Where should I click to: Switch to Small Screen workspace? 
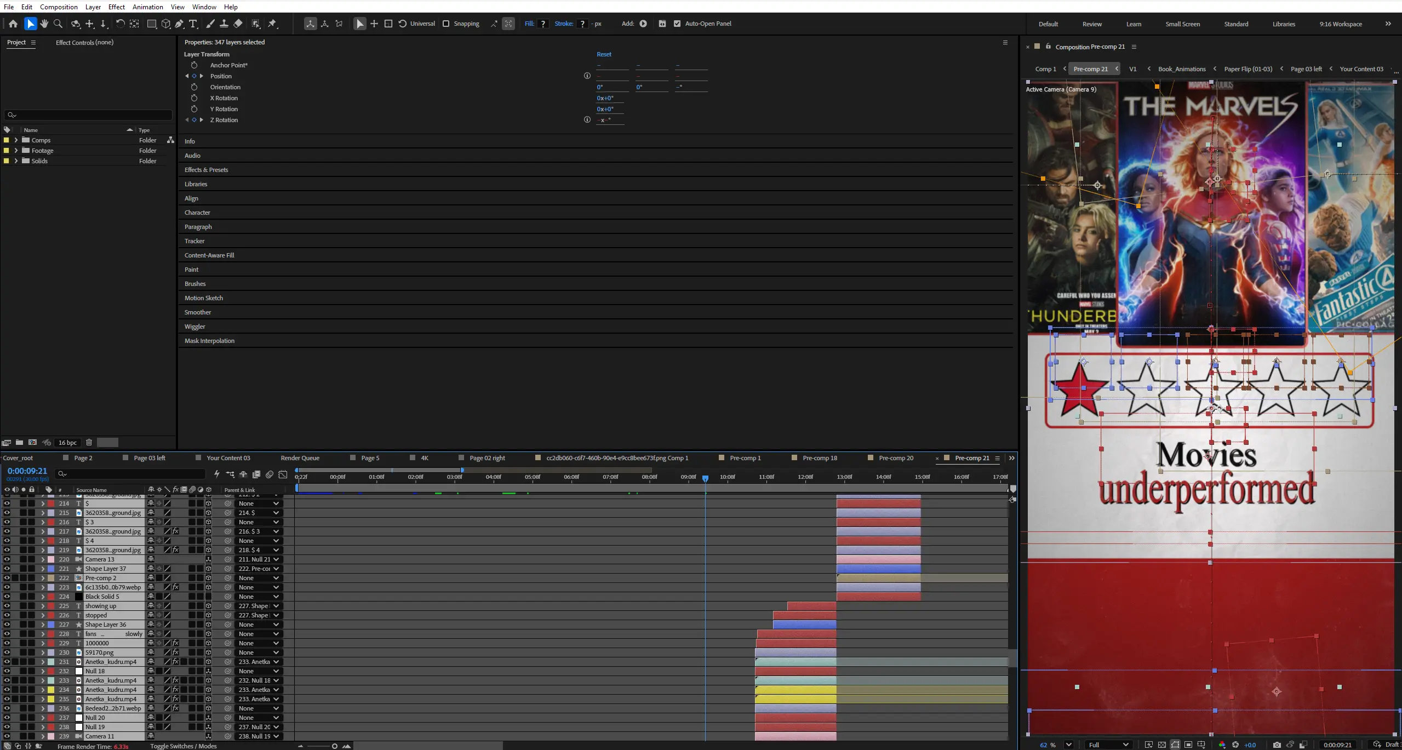(x=1182, y=24)
